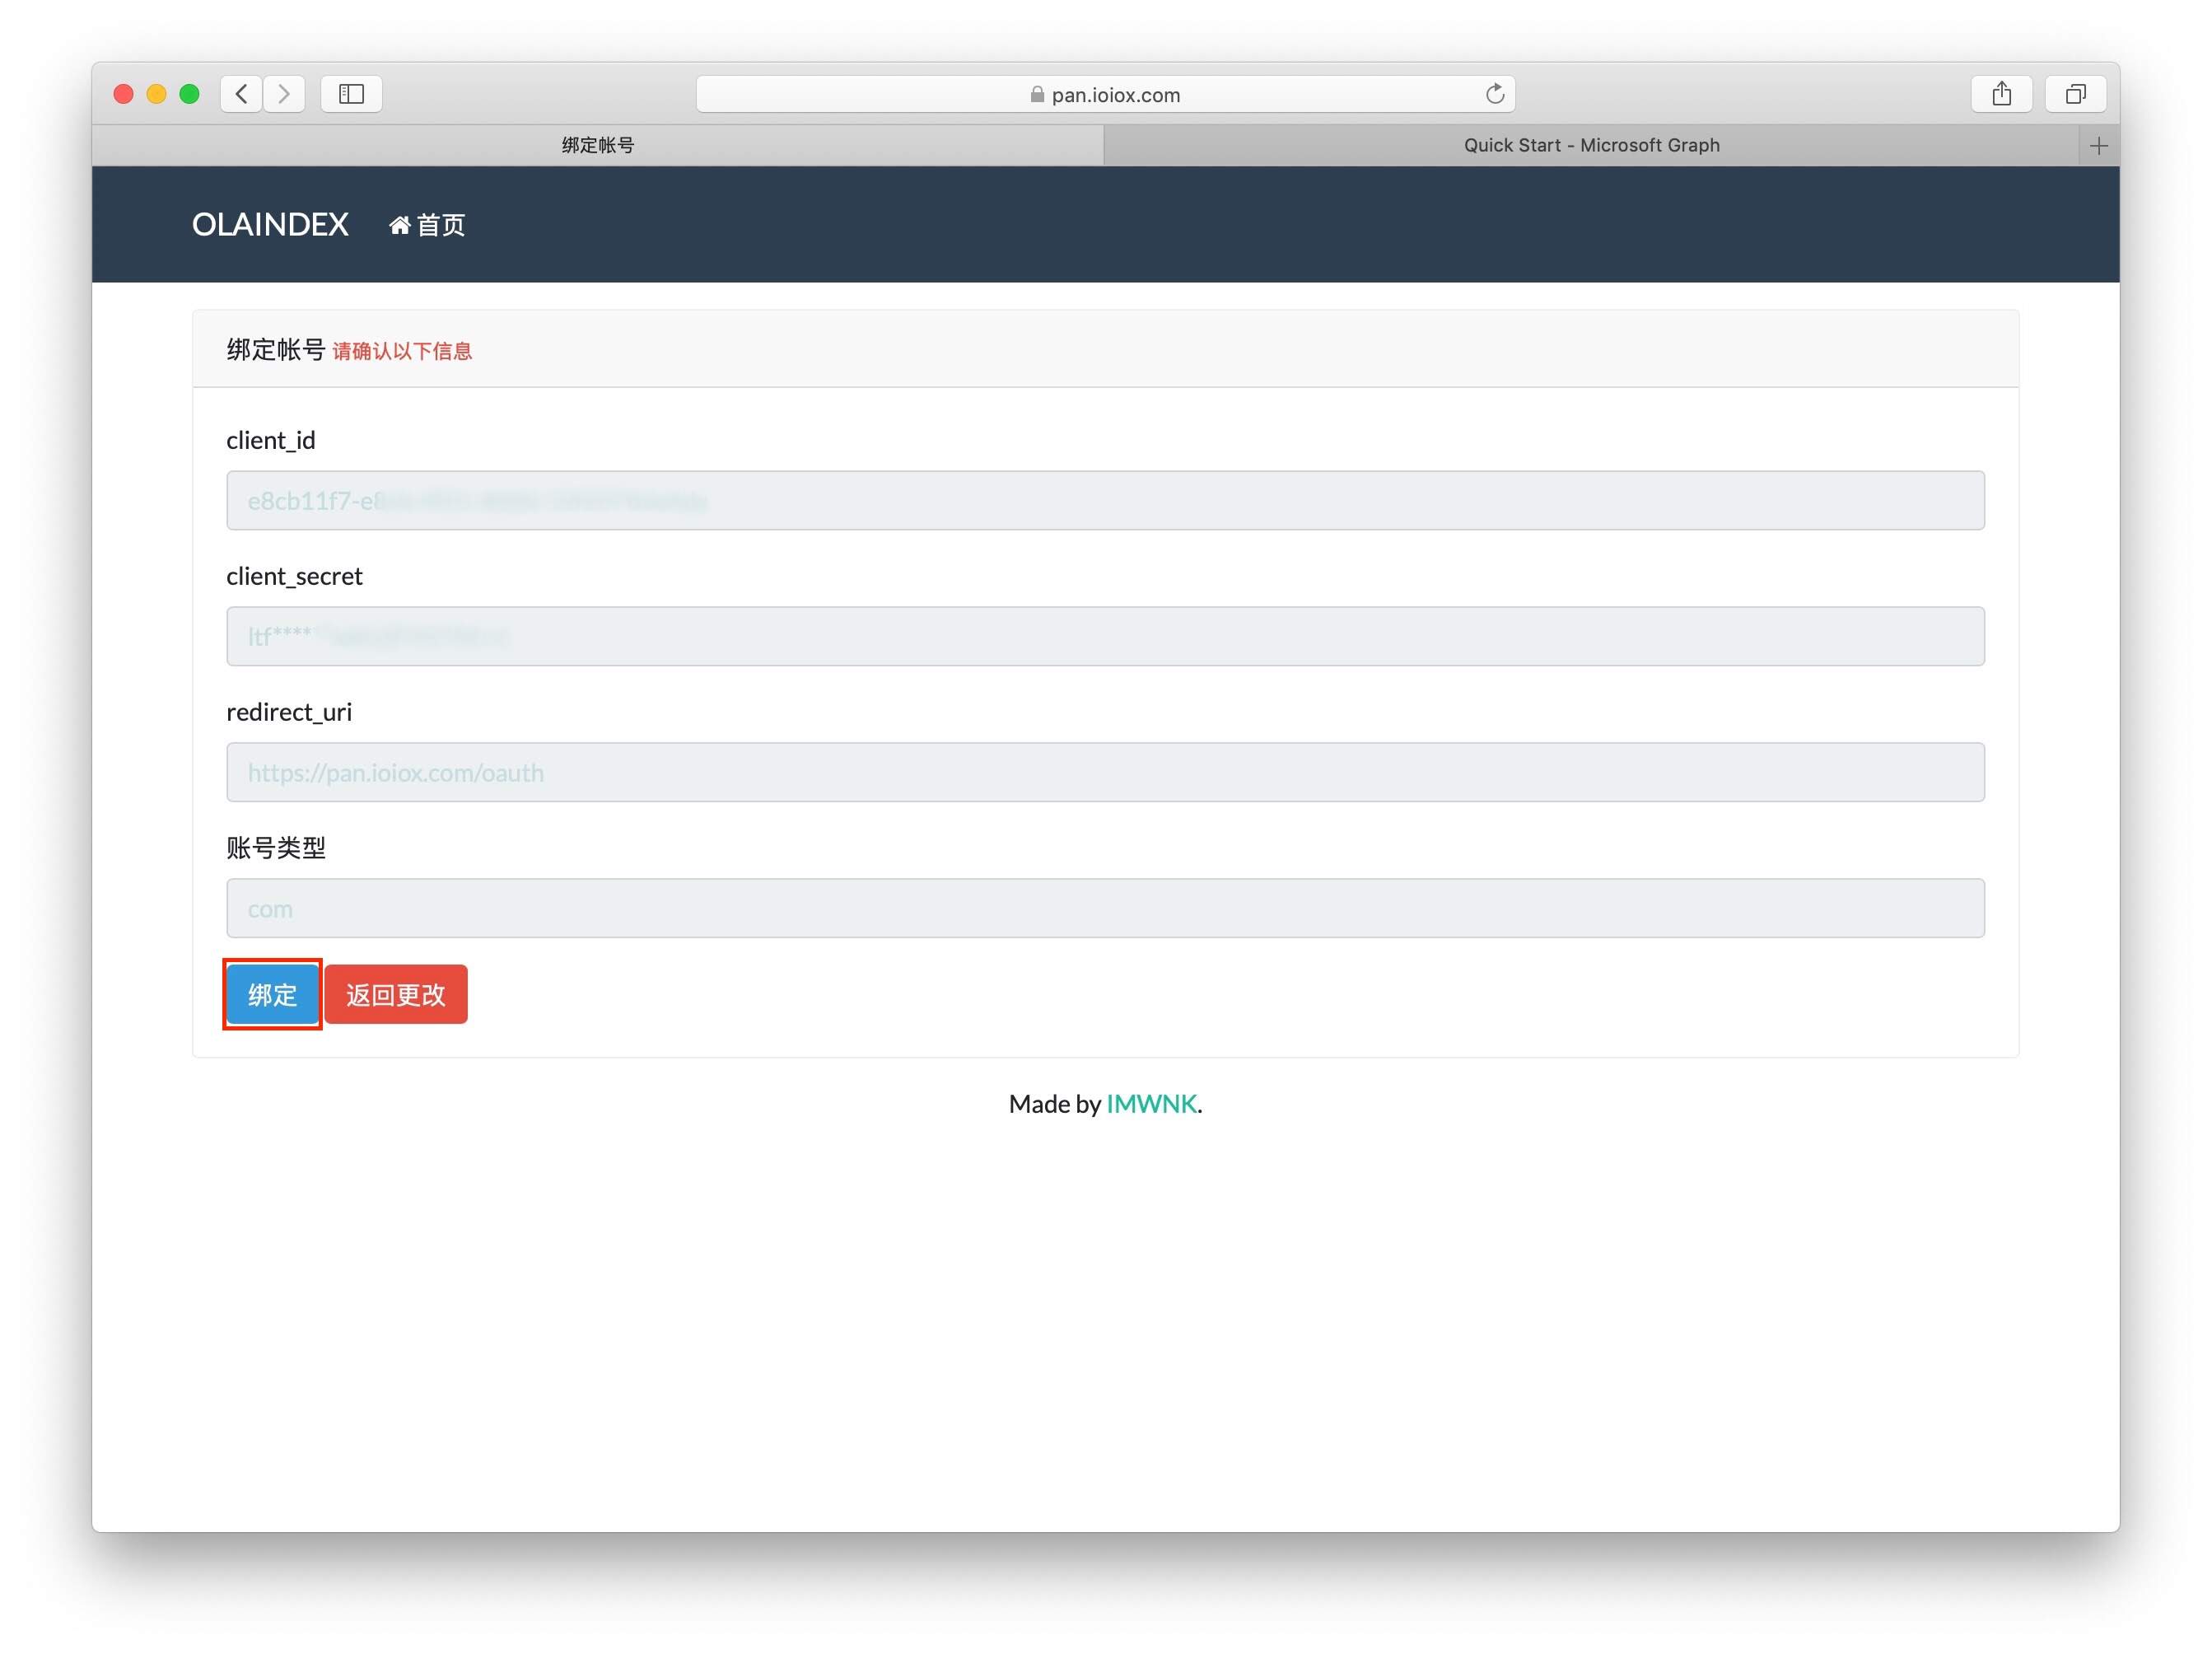Open a new tab with the plus icon
Image resolution: width=2212 pixels, height=1654 pixels.
2099,146
